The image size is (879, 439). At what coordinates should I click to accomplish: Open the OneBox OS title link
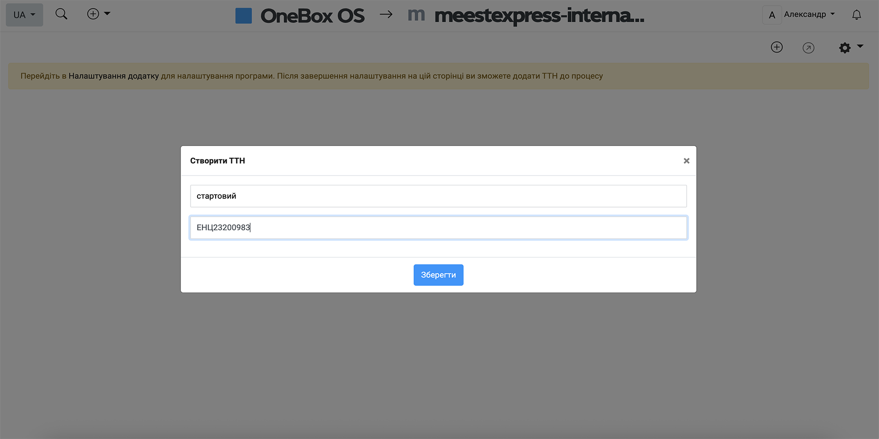coord(312,16)
